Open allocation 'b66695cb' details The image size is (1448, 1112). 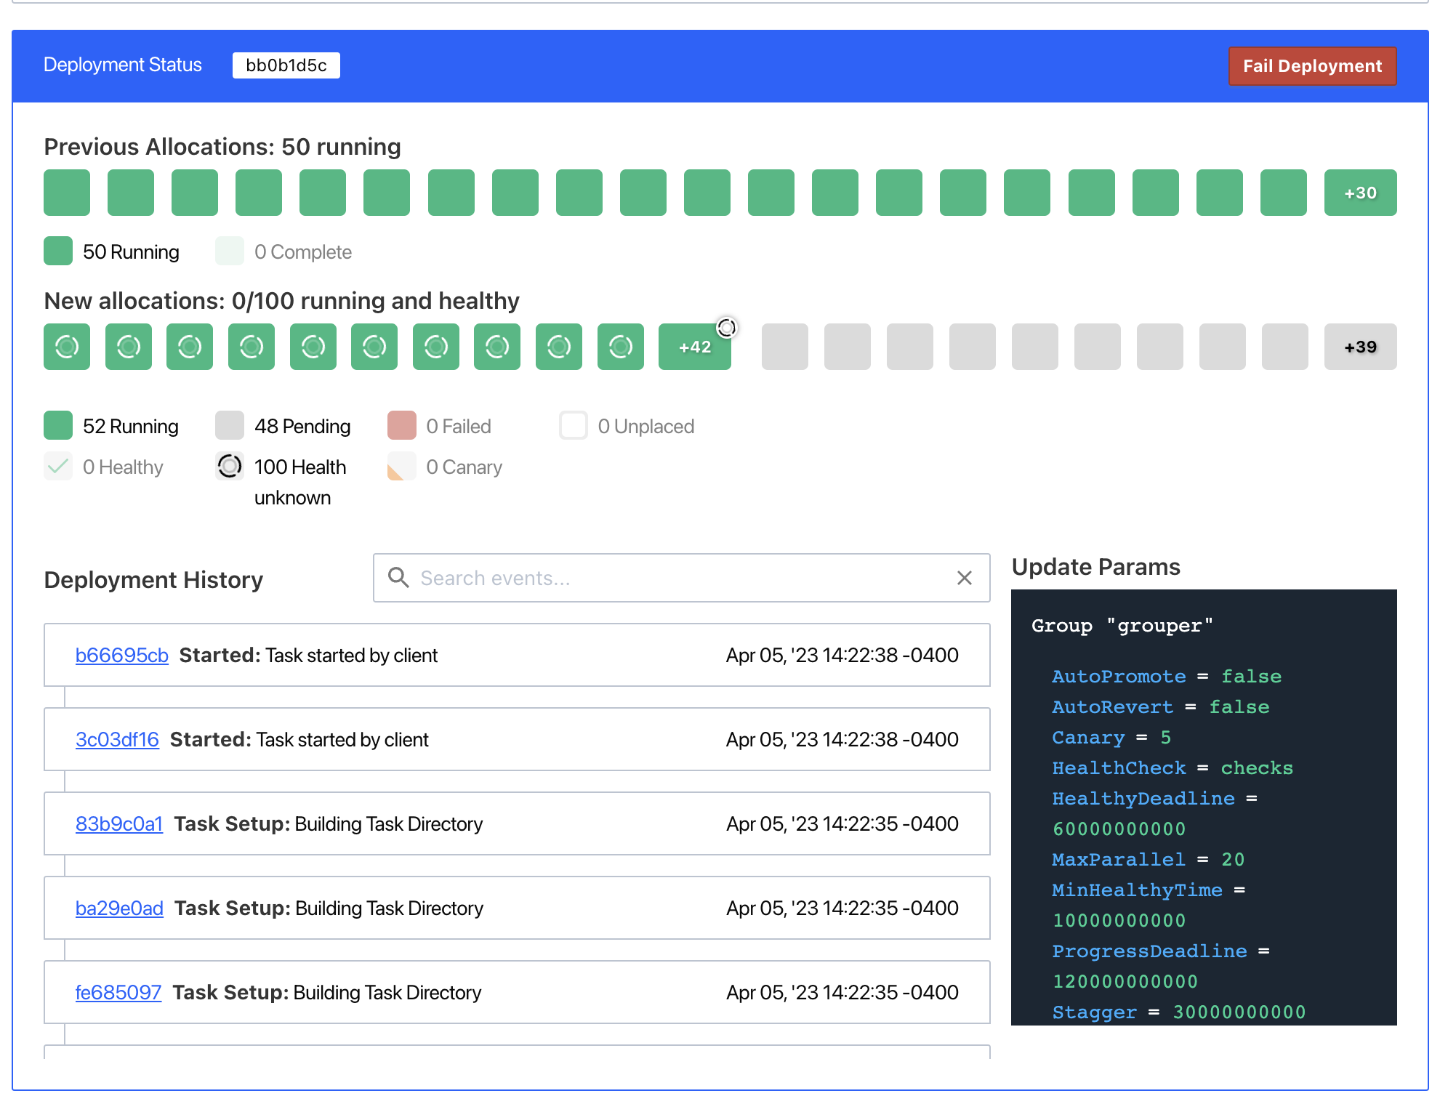tap(121, 655)
